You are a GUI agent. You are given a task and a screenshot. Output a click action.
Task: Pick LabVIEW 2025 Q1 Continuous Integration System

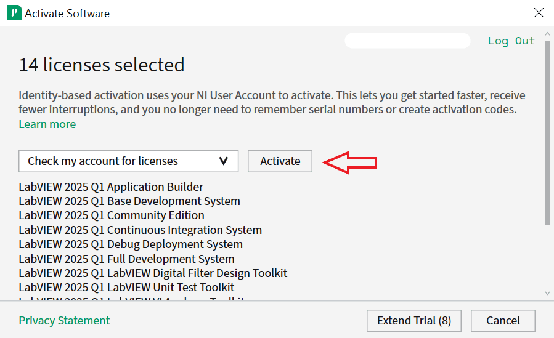(141, 230)
